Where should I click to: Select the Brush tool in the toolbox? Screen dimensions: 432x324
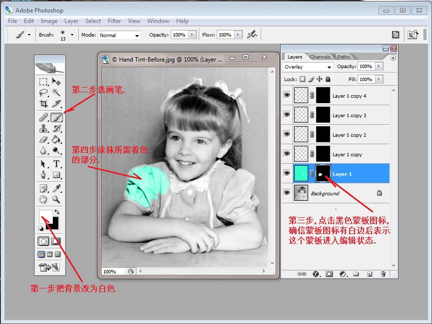pyautogui.click(x=56, y=117)
